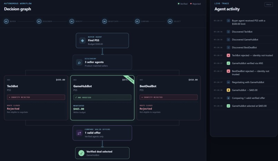
Task: Click the icon beside Comparing 1 valid verified offer
Action: [228, 98]
